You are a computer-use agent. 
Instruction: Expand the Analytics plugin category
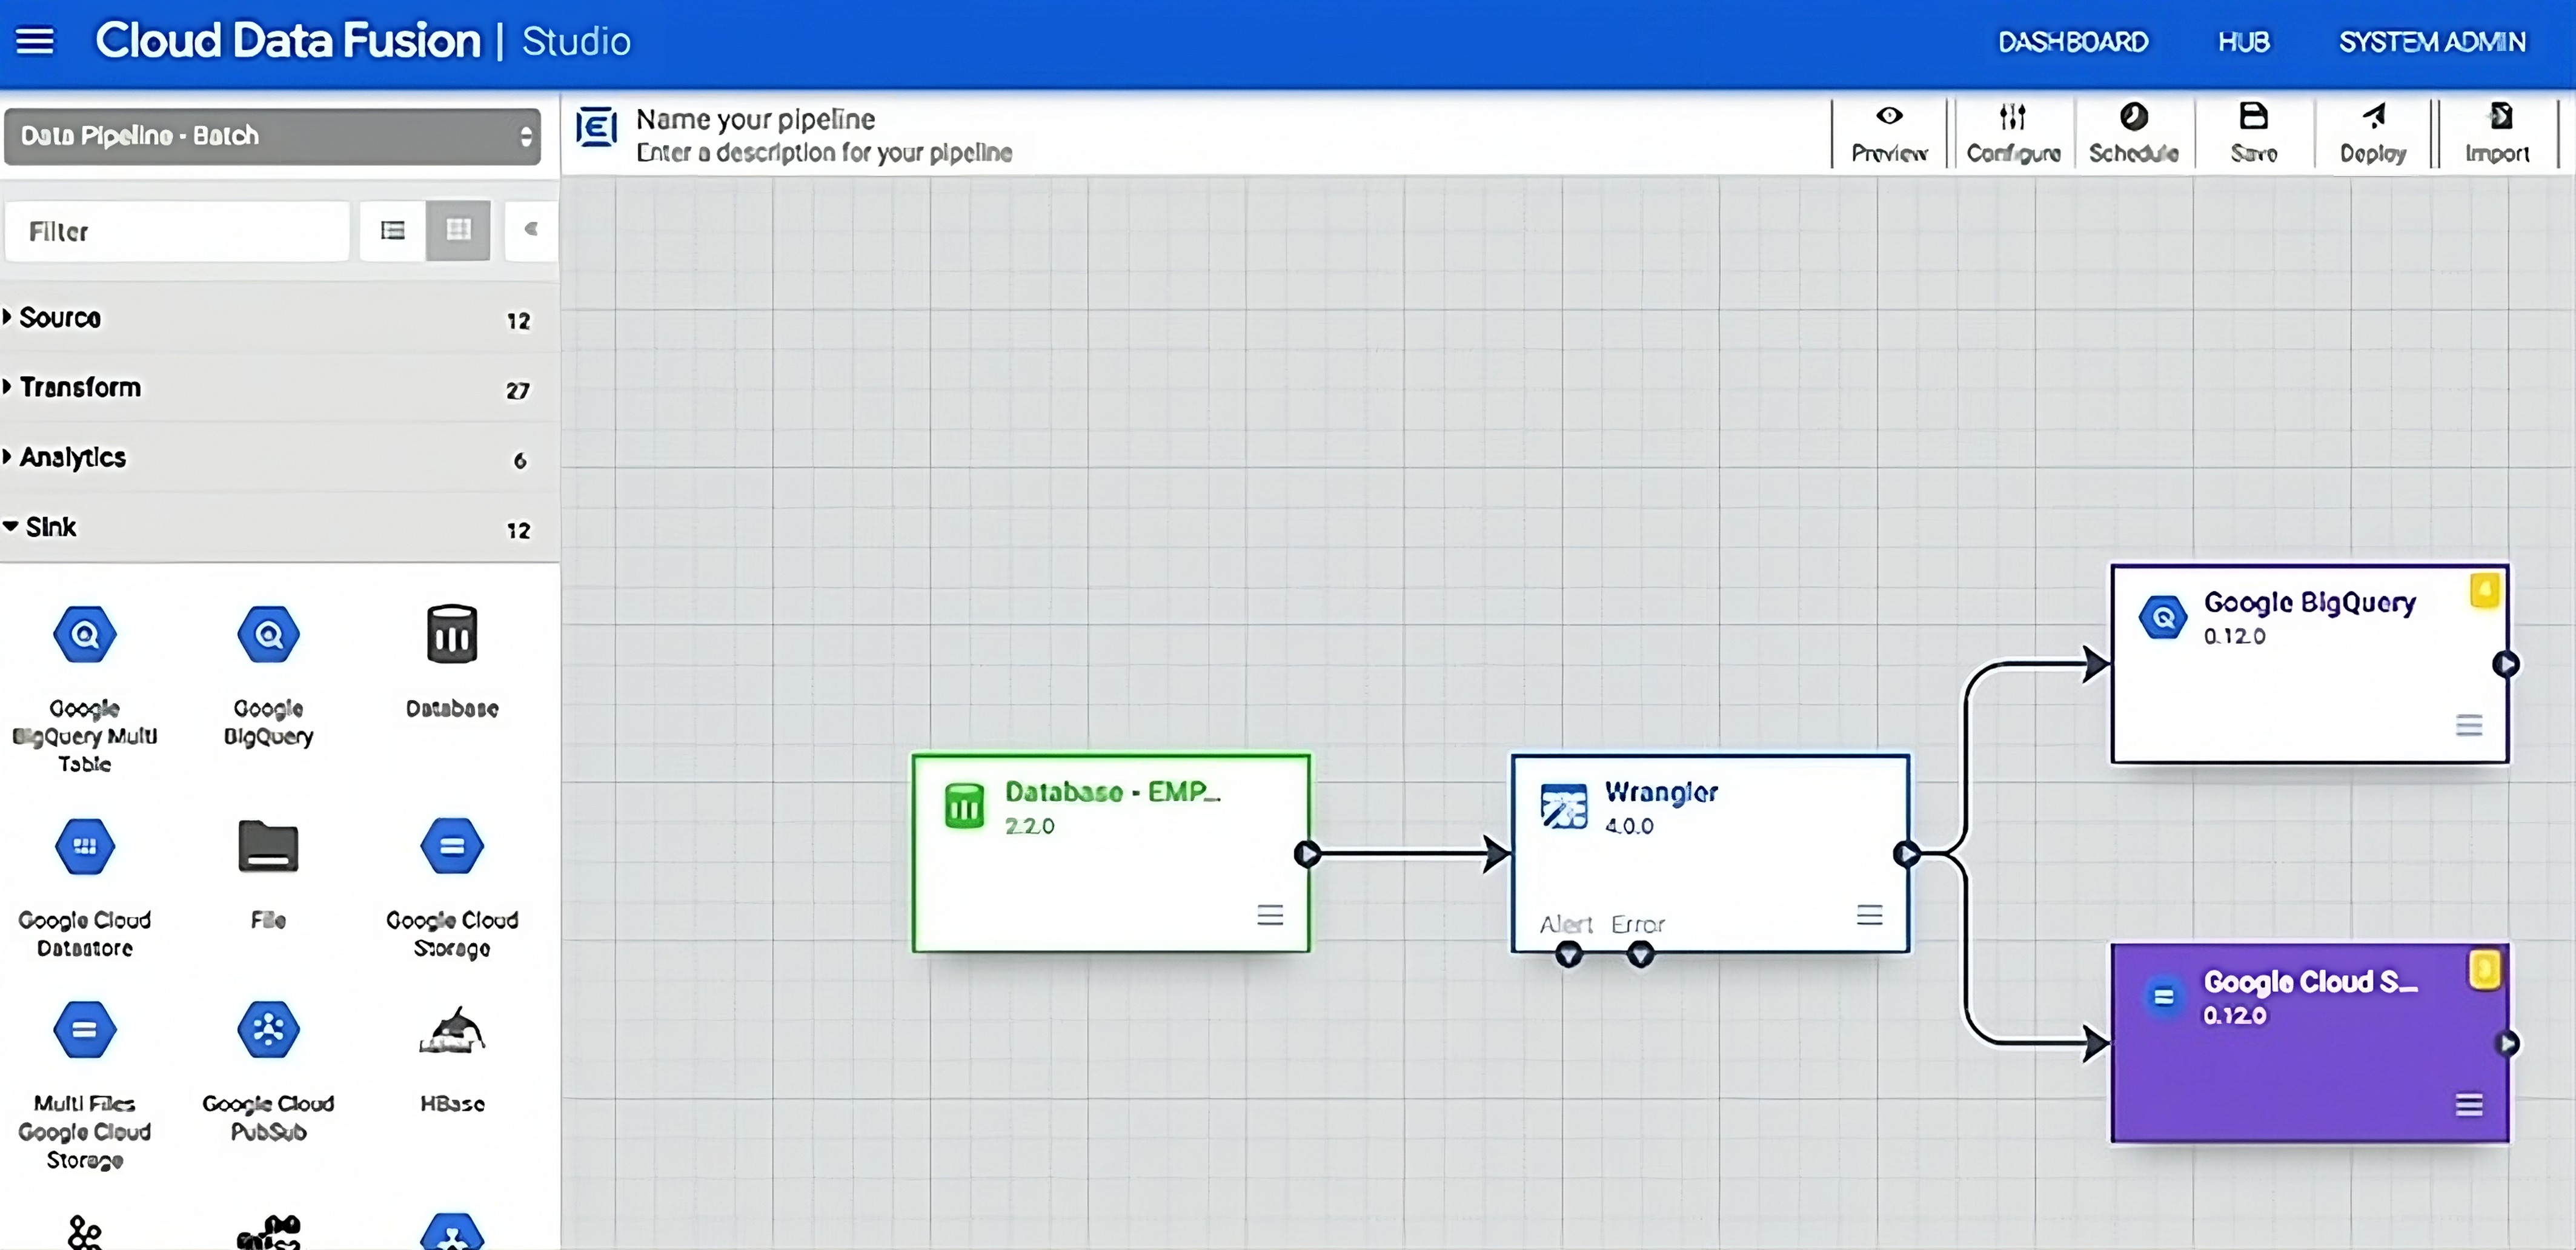[278, 458]
